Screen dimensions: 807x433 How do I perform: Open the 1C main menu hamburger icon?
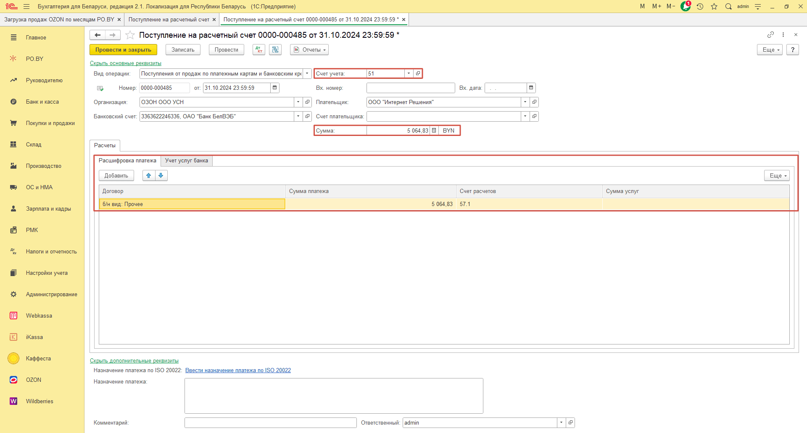(26, 6)
